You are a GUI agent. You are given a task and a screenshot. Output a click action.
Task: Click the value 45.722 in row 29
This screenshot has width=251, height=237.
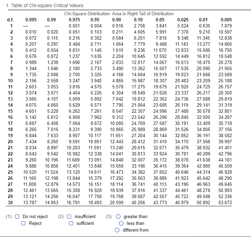[x=182, y=197]
